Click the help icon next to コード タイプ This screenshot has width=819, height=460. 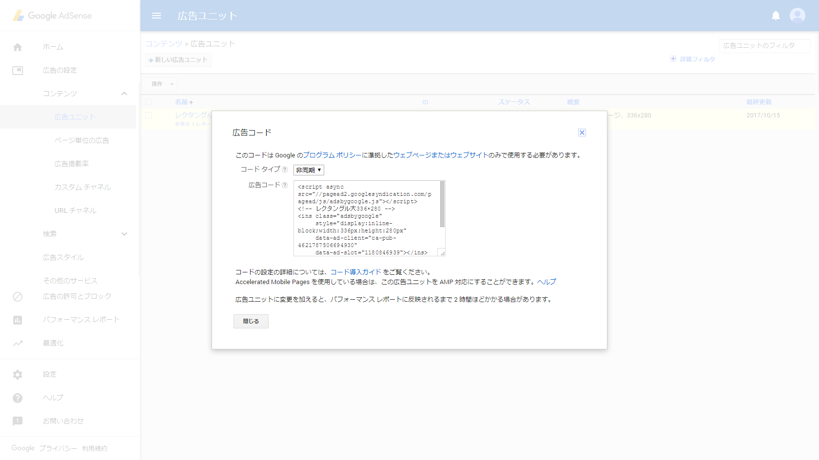285,170
